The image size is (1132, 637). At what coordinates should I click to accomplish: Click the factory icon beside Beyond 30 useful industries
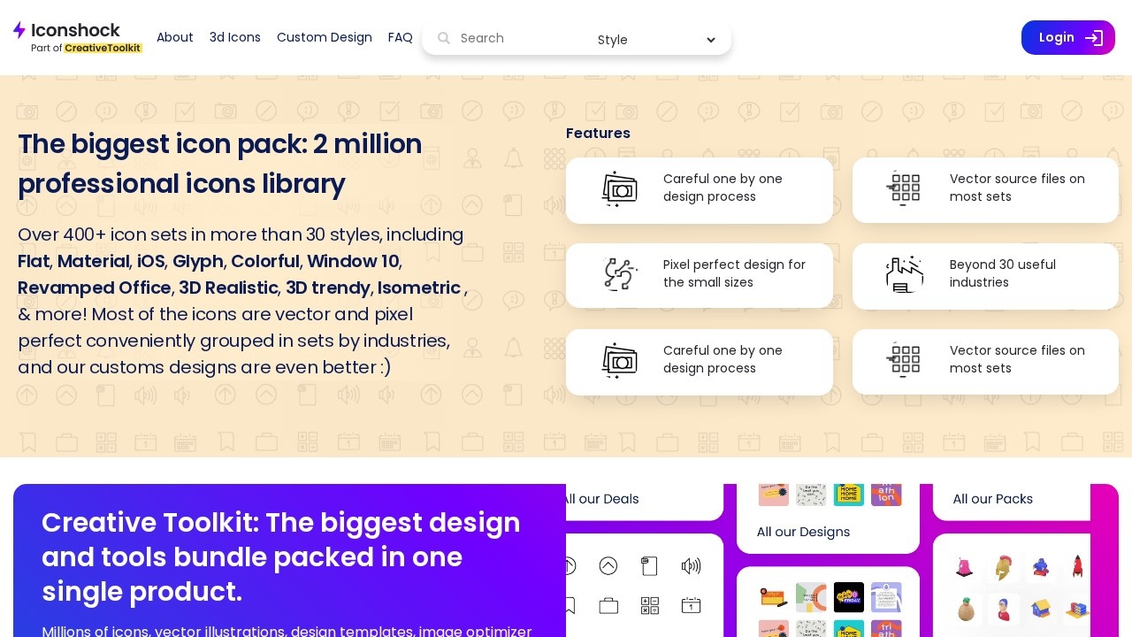click(x=904, y=274)
